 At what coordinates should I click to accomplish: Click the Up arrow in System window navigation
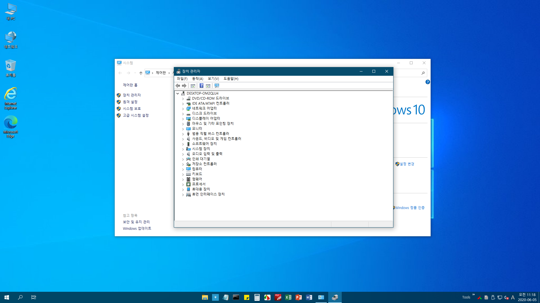[x=141, y=73]
